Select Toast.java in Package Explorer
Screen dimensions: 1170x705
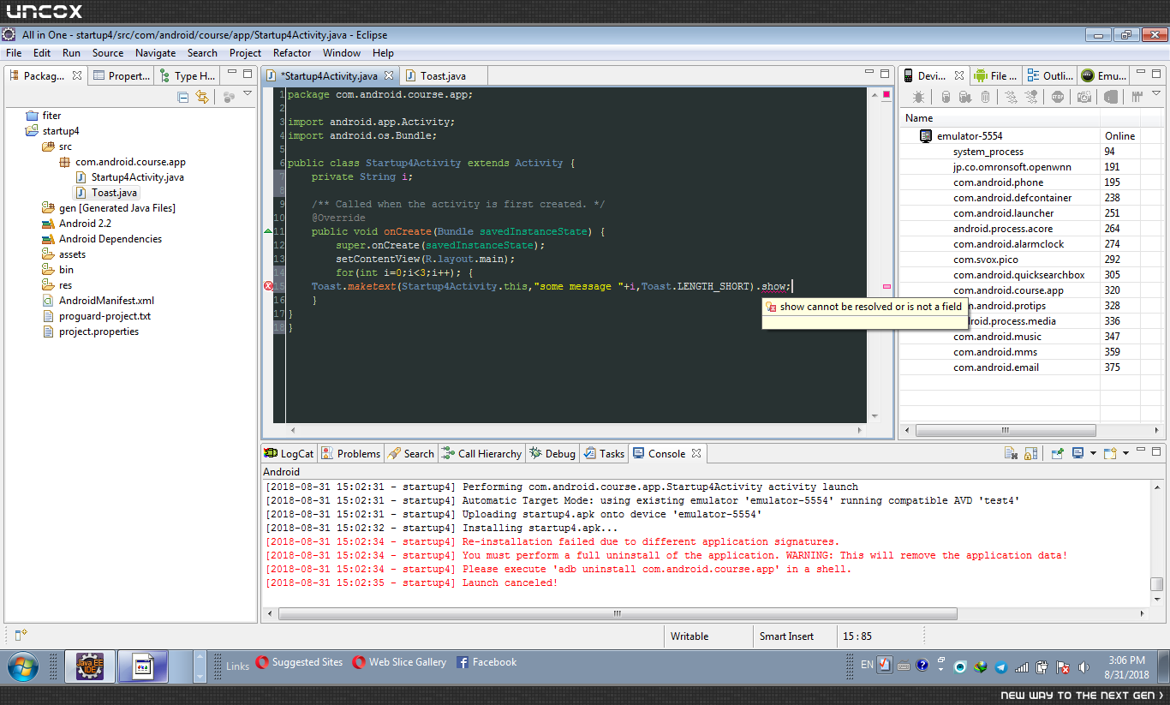[107, 193]
